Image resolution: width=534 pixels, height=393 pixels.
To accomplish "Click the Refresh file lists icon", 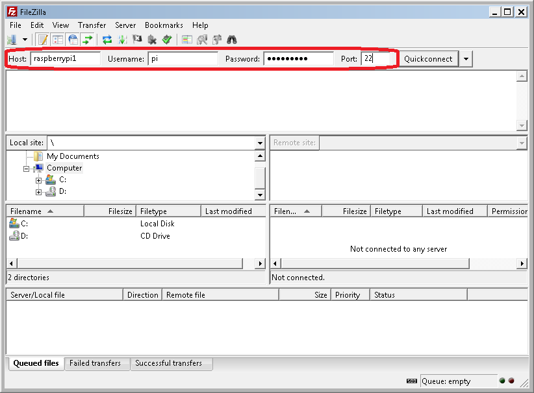I will point(107,40).
